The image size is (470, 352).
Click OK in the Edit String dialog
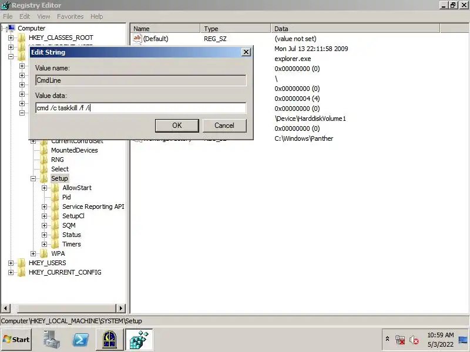(177, 126)
